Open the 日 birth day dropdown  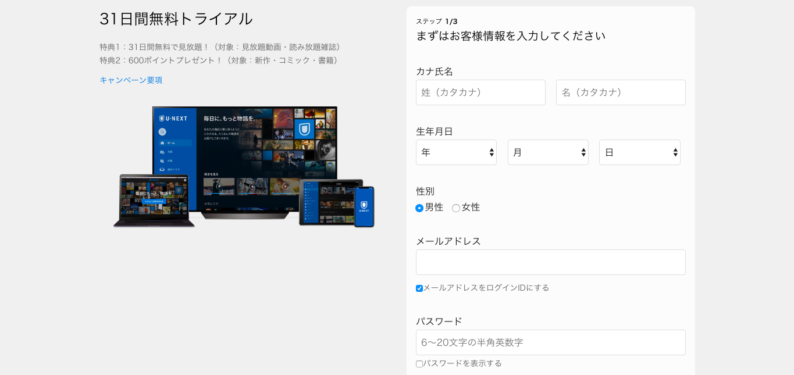point(640,152)
